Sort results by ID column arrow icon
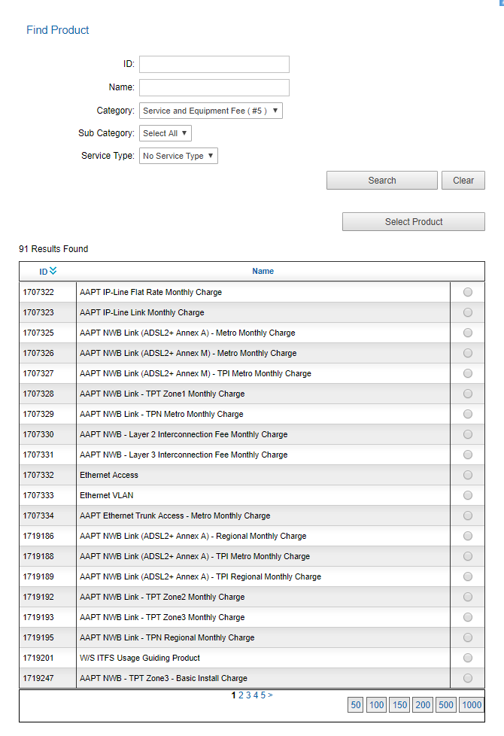504x736 pixels. pos(53,271)
